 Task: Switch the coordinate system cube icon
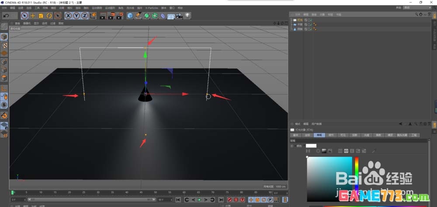point(93,16)
